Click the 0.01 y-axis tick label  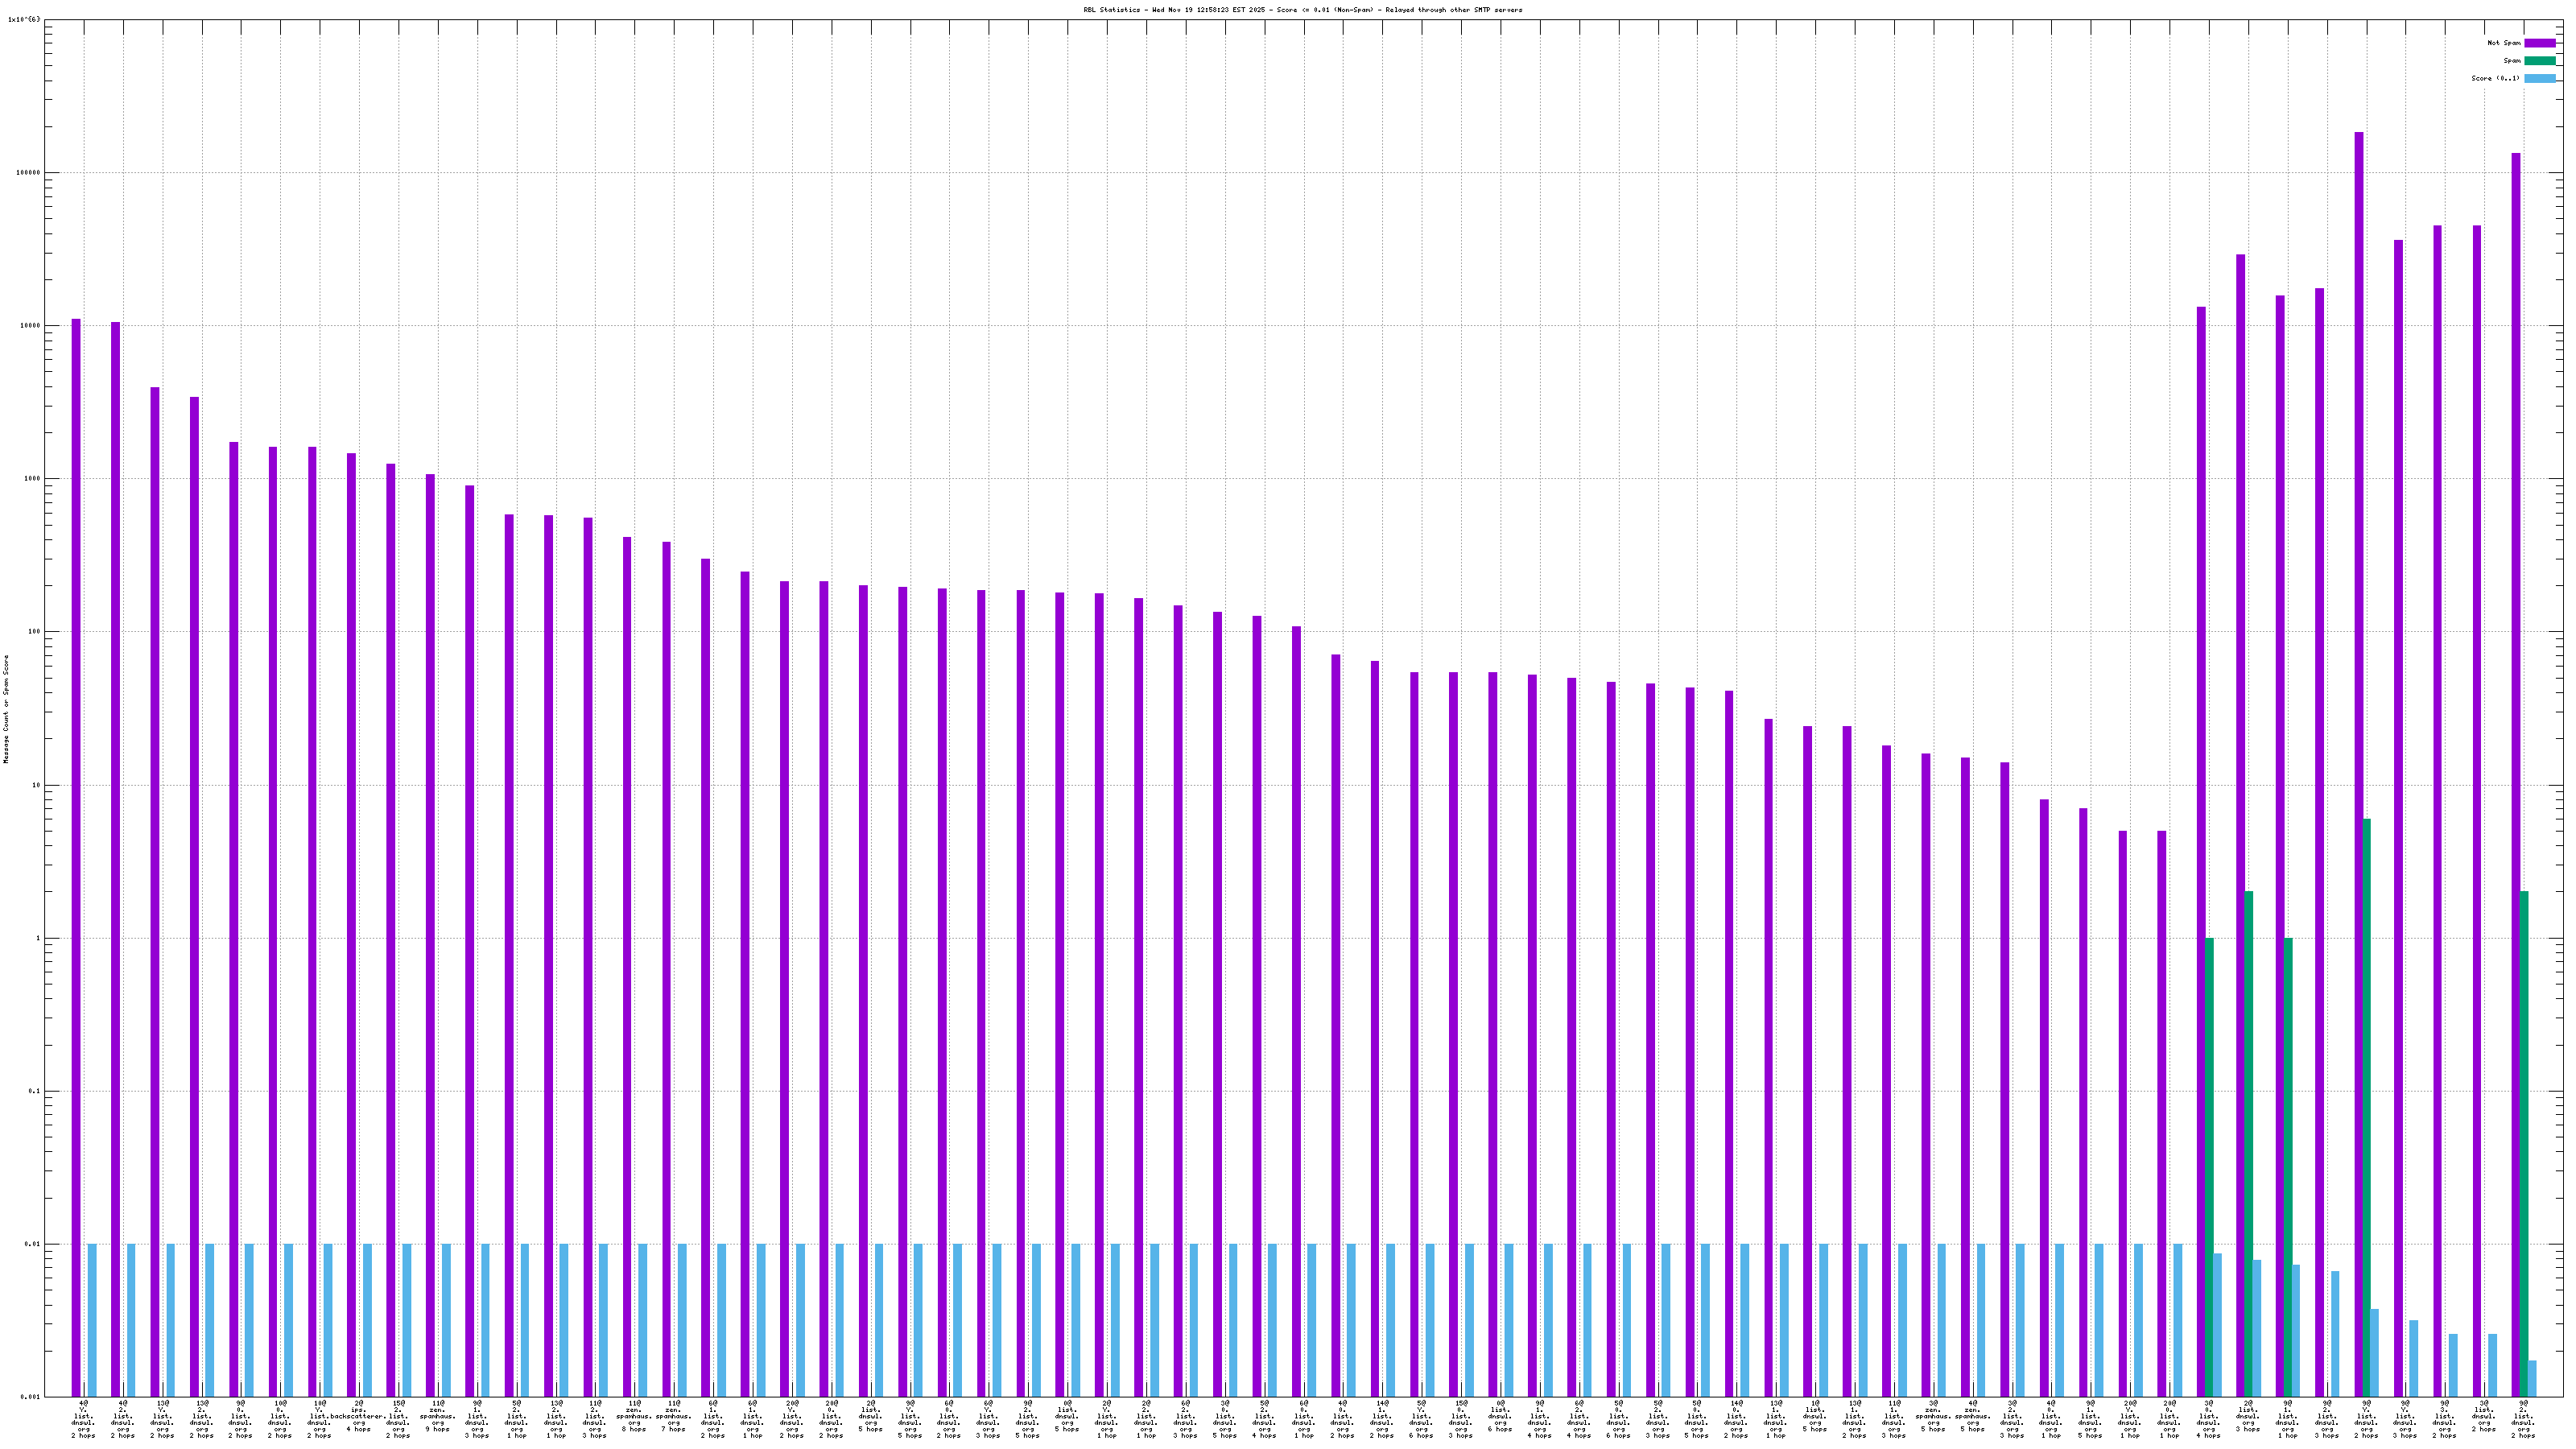(32, 1245)
